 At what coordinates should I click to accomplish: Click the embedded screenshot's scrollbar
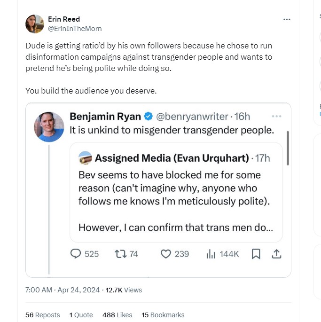[x=287, y=149]
